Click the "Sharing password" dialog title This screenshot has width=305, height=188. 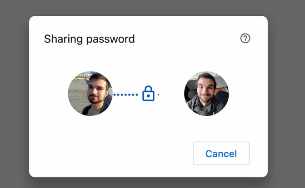click(x=89, y=39)
